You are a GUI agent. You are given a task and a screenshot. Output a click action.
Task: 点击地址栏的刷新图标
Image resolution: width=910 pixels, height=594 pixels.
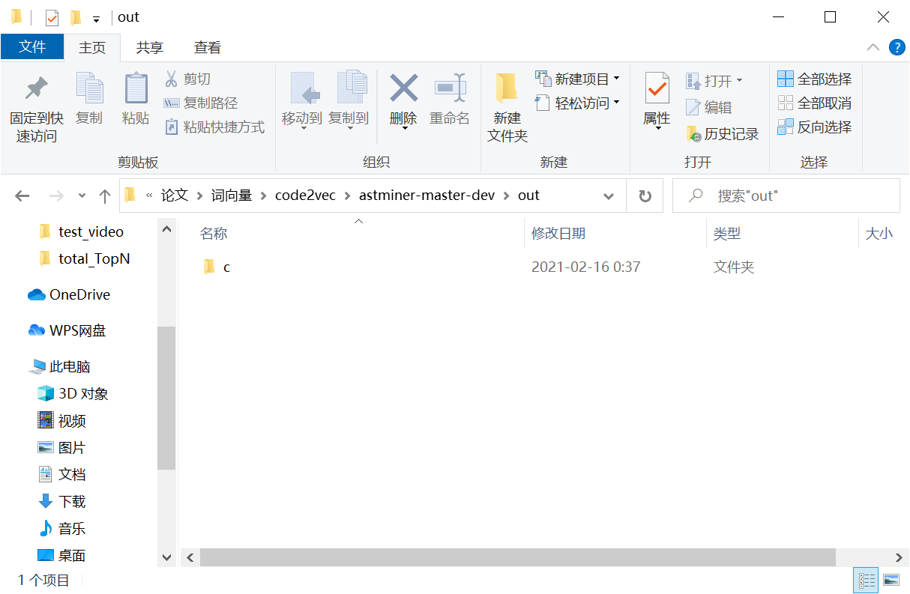(645, 195)
